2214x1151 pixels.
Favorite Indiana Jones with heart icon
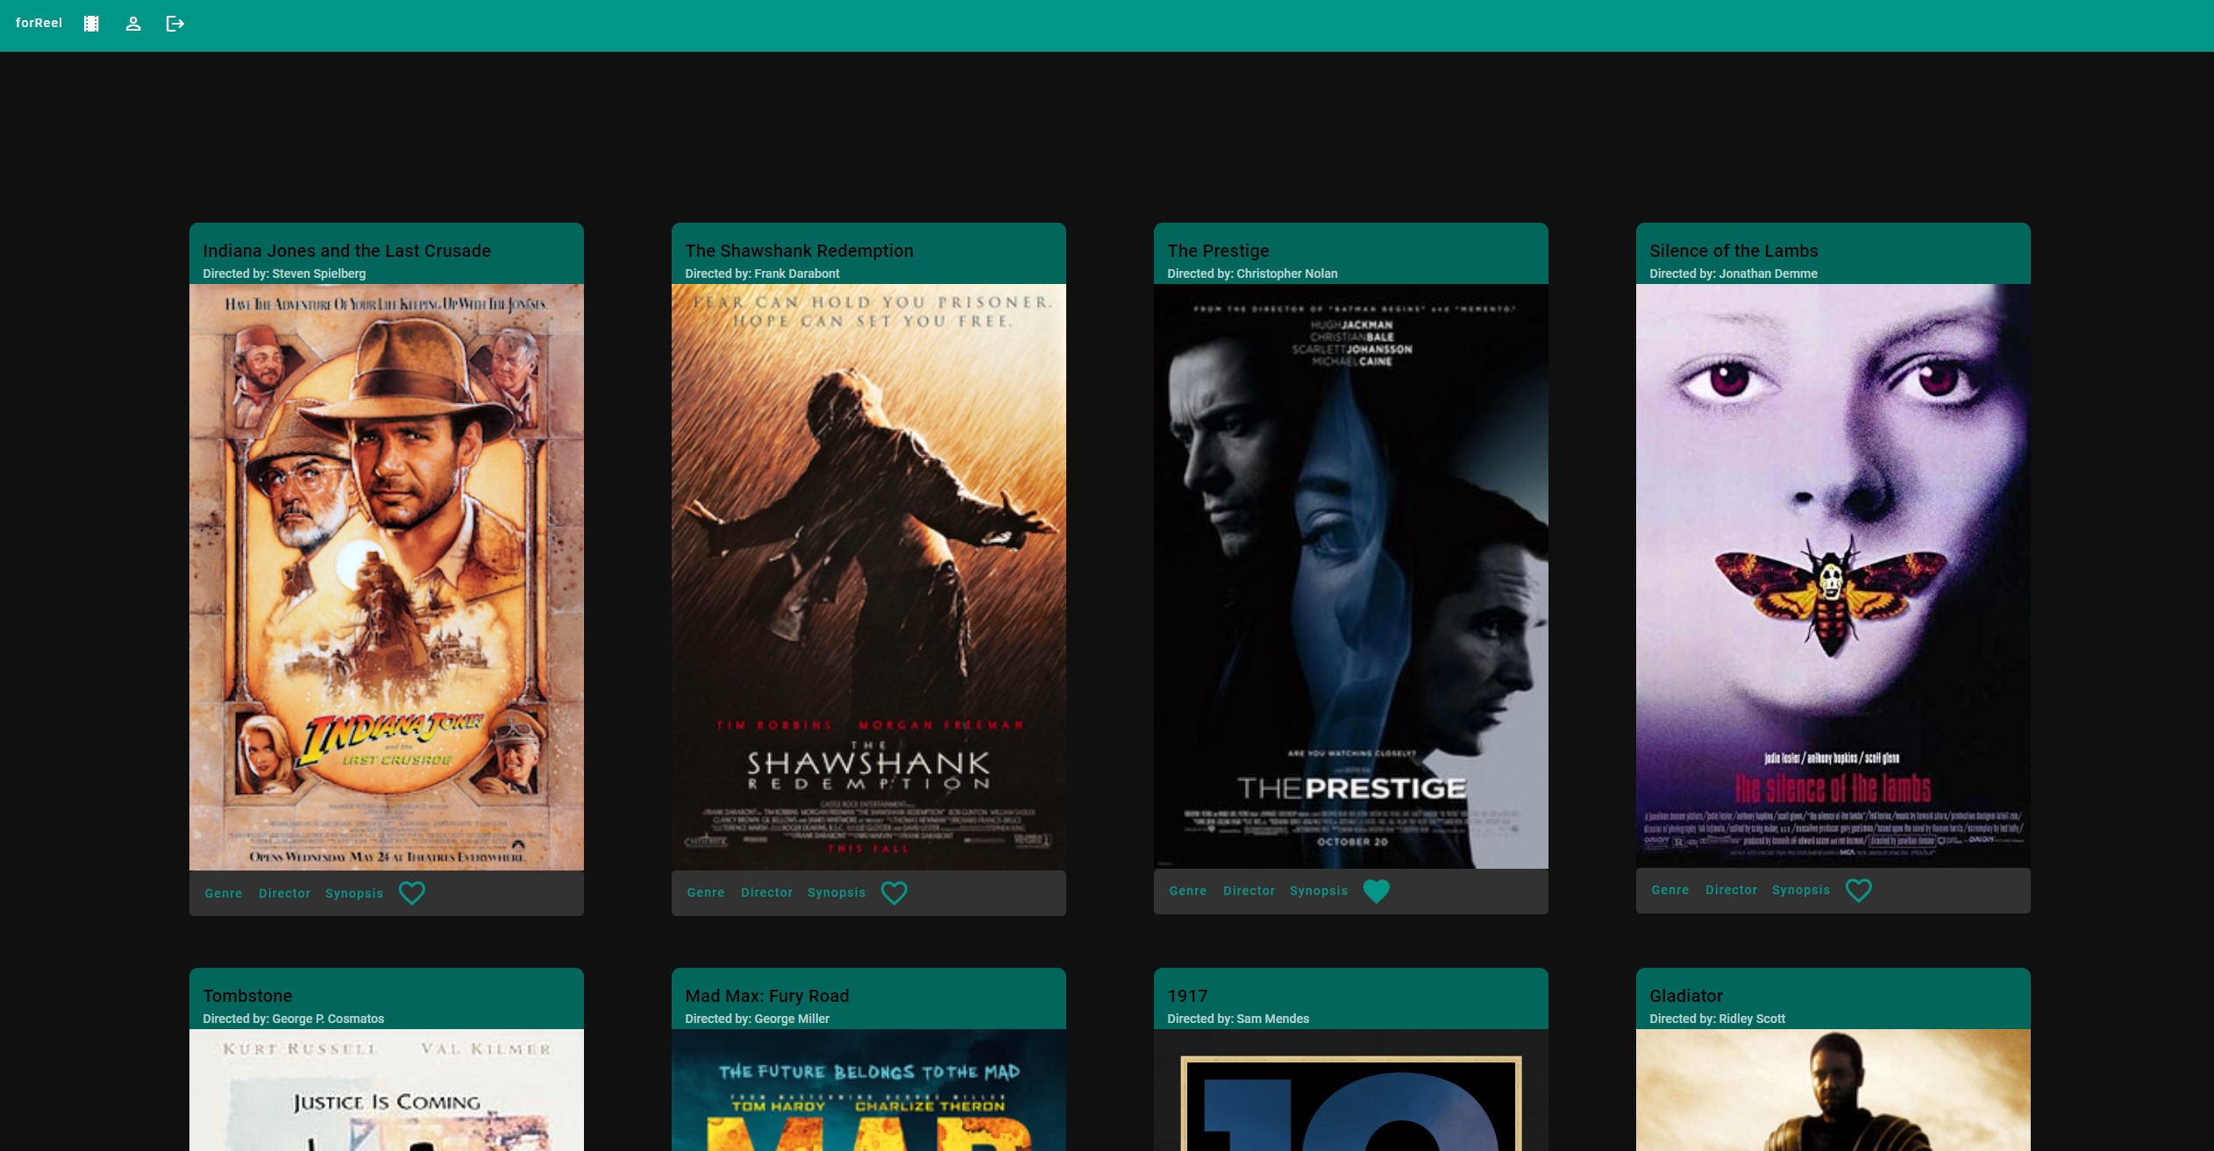[x=412, y=893]
